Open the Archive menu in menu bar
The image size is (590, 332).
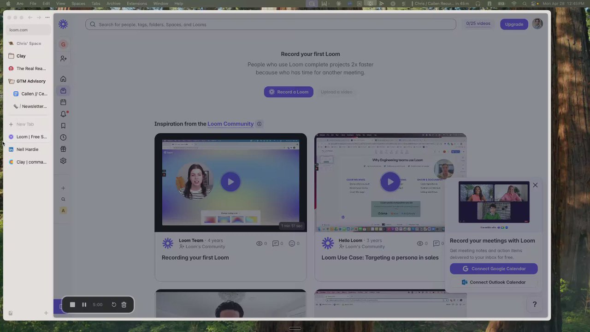click(113, 4)
